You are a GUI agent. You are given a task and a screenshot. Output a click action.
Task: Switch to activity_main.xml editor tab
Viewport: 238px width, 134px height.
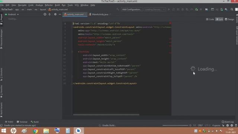(75, 15)
